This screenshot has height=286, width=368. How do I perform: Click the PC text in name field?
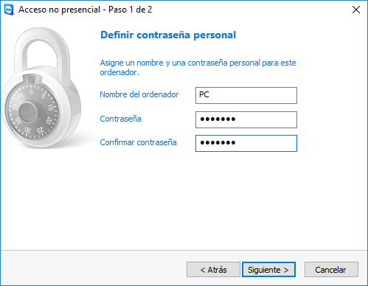[x=204, y=94]
